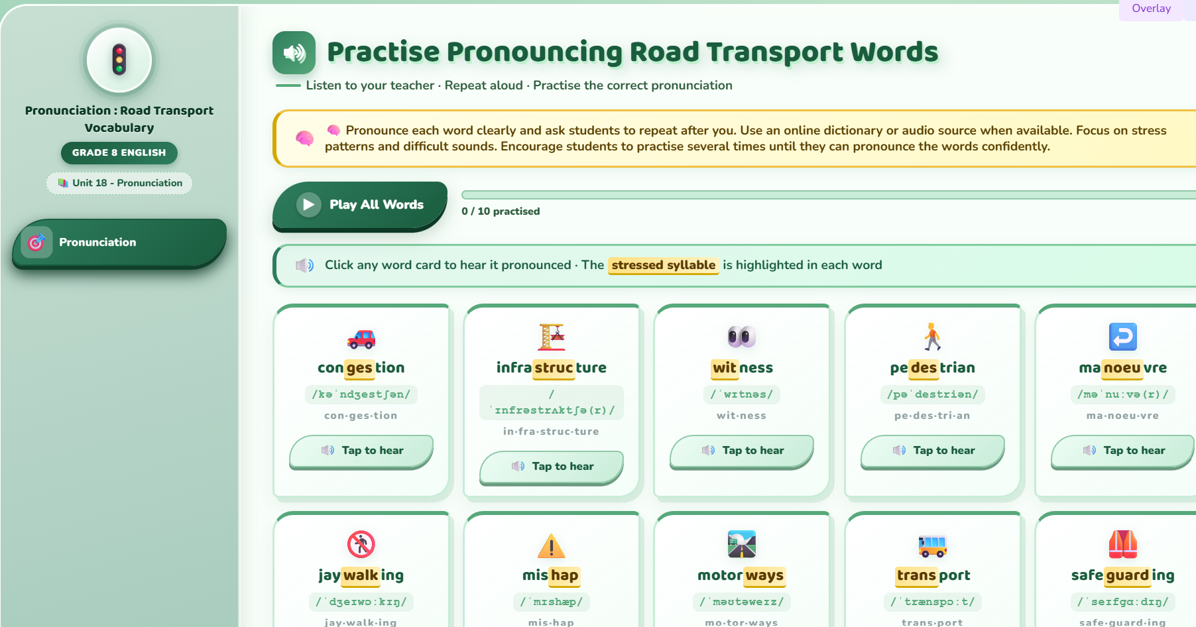Viewport: 1196px width, 627px height.
Task: Click the crane icon on infrastructure card
Action: (552, 337)
